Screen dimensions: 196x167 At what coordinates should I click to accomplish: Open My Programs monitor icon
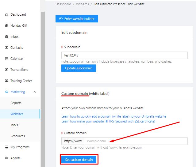click(x=6, y=147)
